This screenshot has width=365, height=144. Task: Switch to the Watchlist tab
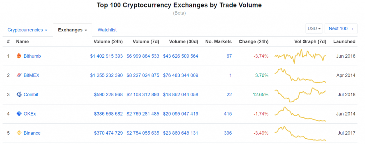pos(107,30)
